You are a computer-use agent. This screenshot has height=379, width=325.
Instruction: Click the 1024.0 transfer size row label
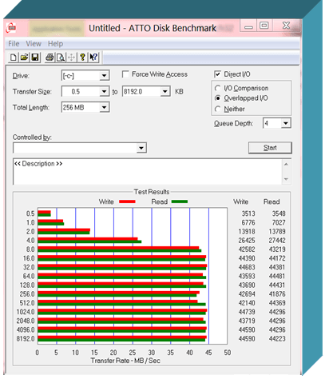click(x=26, y=312)
